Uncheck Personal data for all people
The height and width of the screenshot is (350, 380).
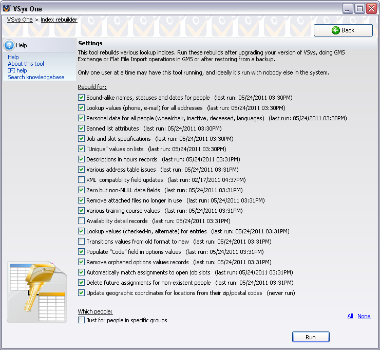[81, 118]
